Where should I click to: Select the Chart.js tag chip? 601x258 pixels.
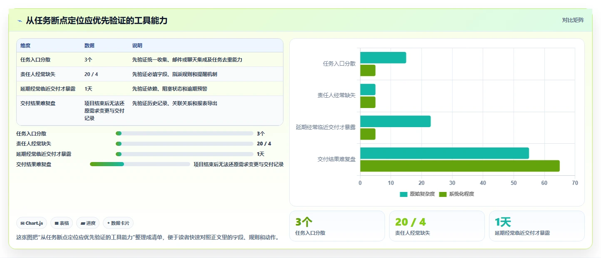tap(32, 223)
